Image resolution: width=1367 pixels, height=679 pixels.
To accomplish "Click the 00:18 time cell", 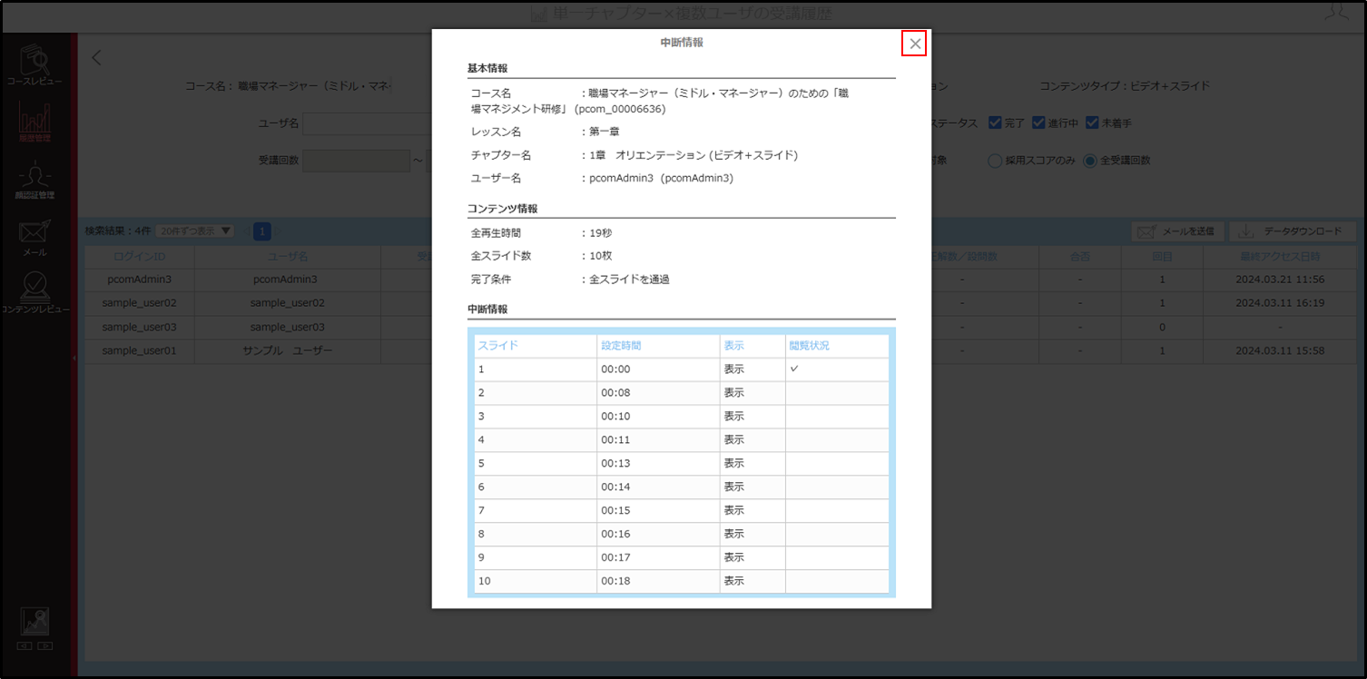I will (658, 582).
